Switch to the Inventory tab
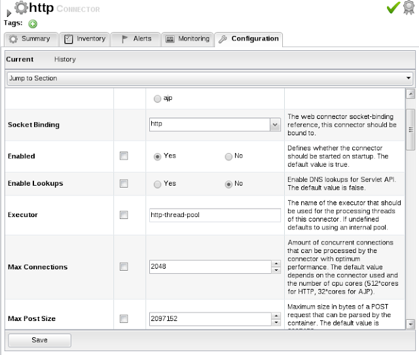419x355 pixels. [x=84, y=39]
